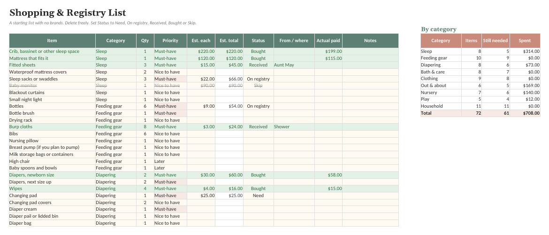Select the 'Diapers, newborn size' cell

(52, 175)
